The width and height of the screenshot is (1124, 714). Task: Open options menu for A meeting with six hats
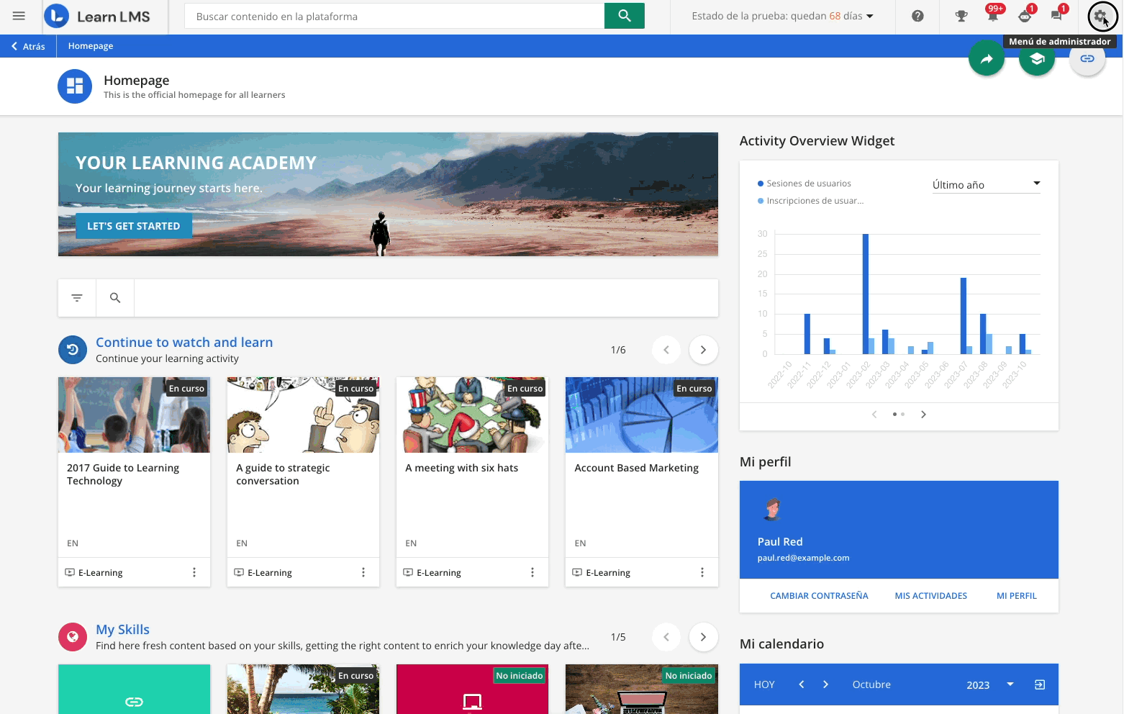click(532, 572)
